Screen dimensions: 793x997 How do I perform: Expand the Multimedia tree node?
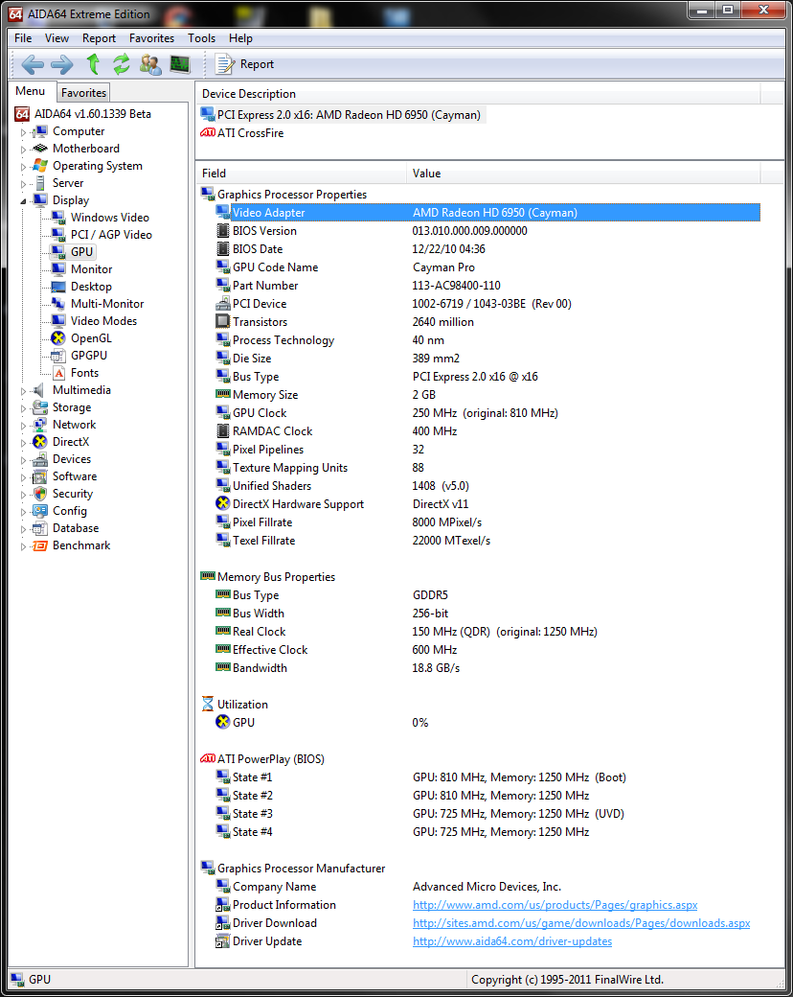(24, 391)
